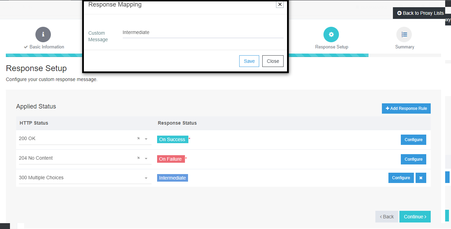
Task: Click Continue to proceed
Action: point(415,216)
